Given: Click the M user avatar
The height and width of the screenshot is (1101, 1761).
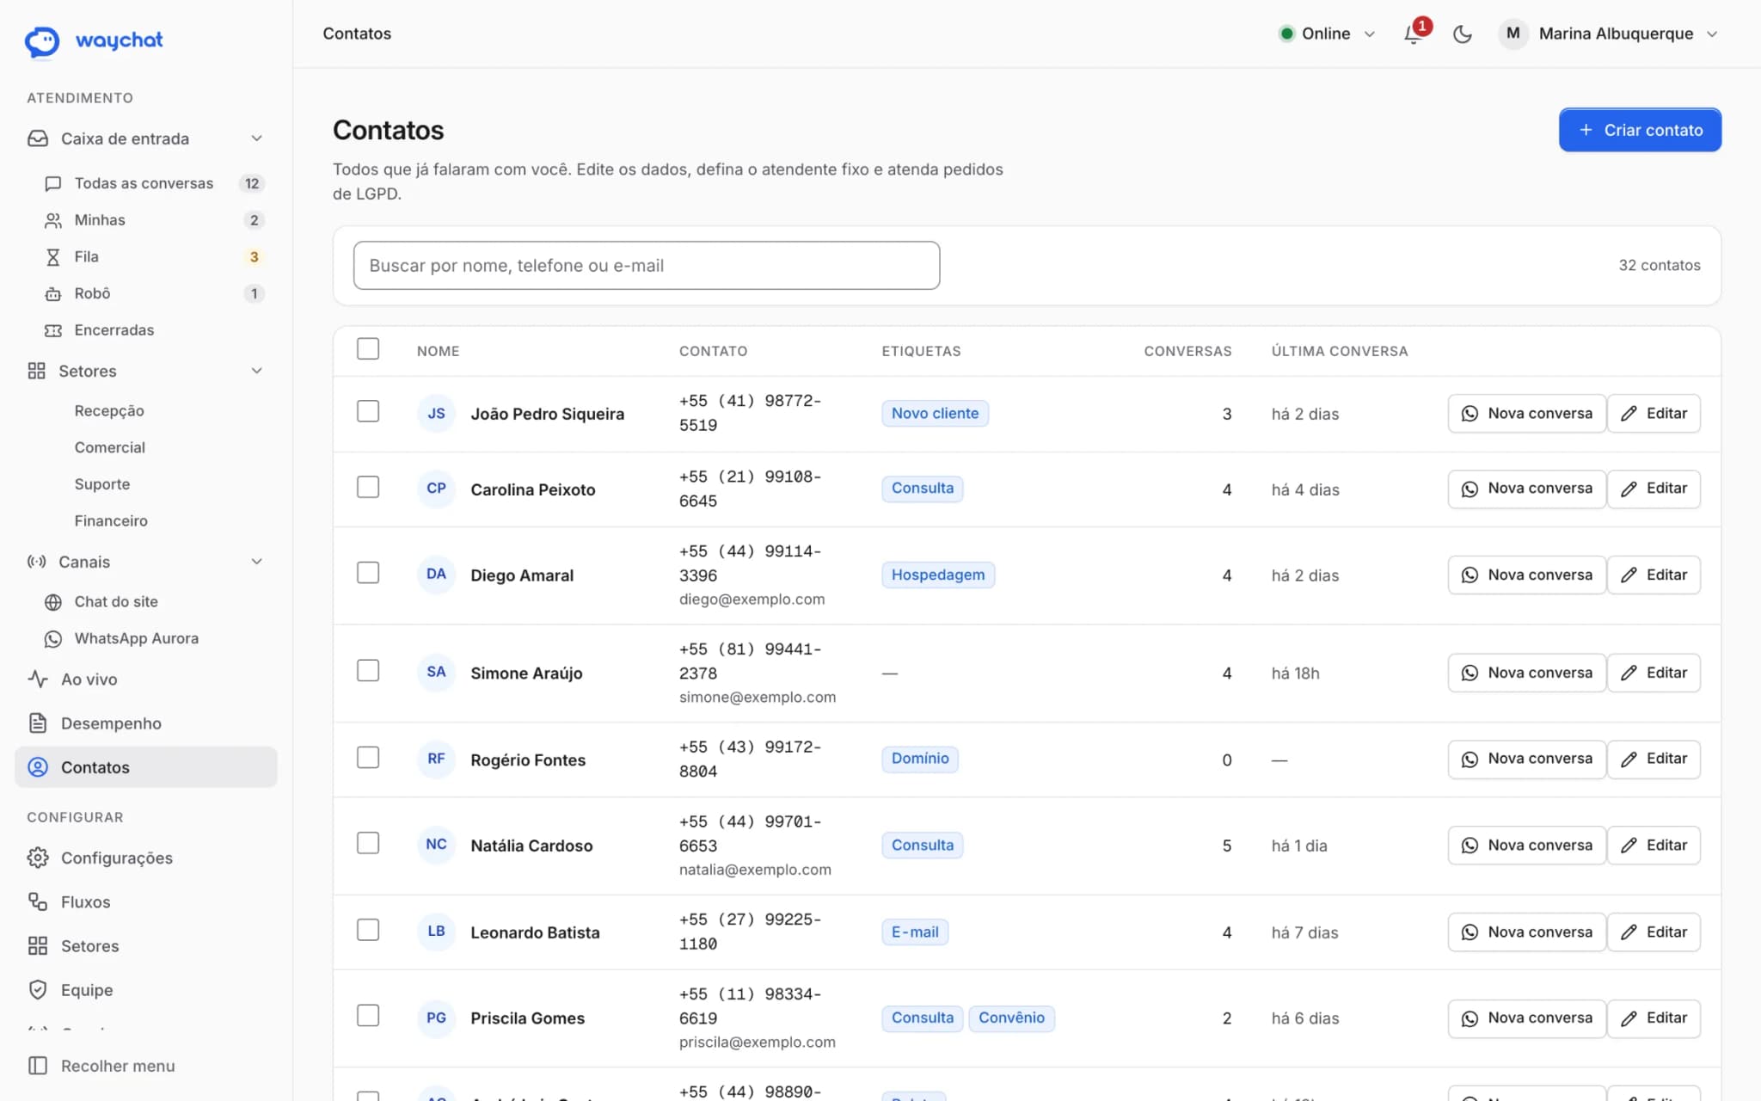Looking at the screenshot, I should tap(1512, 34).
